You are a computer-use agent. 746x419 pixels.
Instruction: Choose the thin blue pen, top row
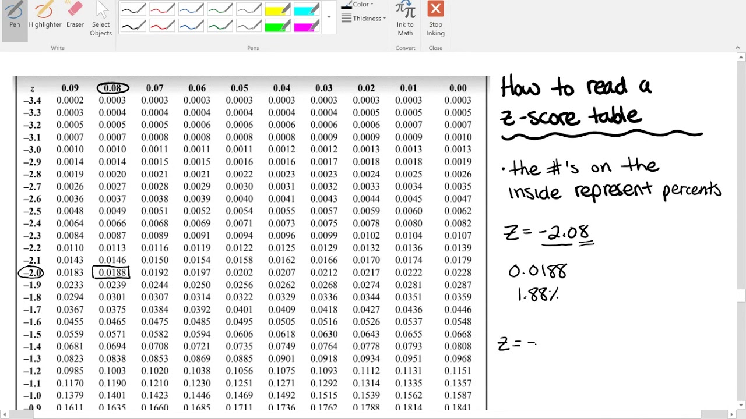[x=191, y=9]
